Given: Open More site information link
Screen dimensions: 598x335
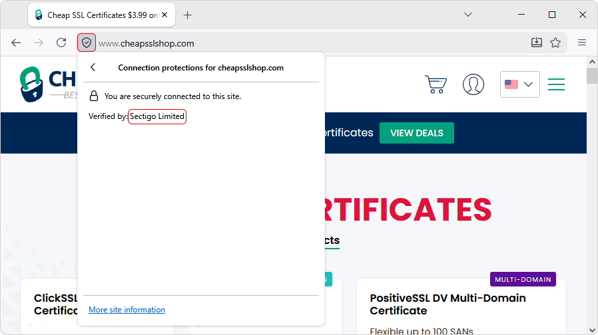Looking at the screenshot, I should tap(127, 310).
